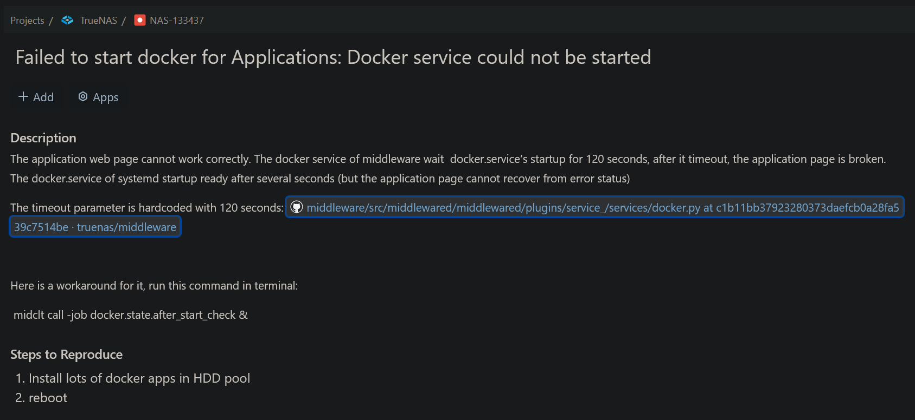Screen dimensions: 915x420
Task: Click the Add button label
Action: click(43, 97)
